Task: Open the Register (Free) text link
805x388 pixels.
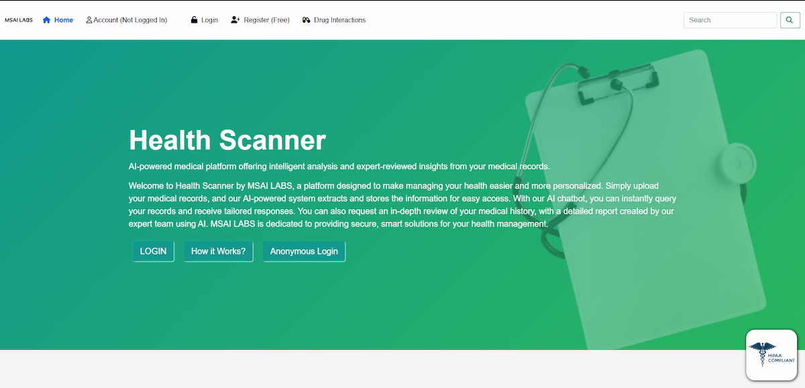Action: 266,20
